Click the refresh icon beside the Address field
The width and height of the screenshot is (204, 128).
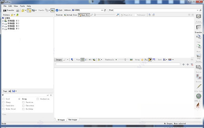105,10
